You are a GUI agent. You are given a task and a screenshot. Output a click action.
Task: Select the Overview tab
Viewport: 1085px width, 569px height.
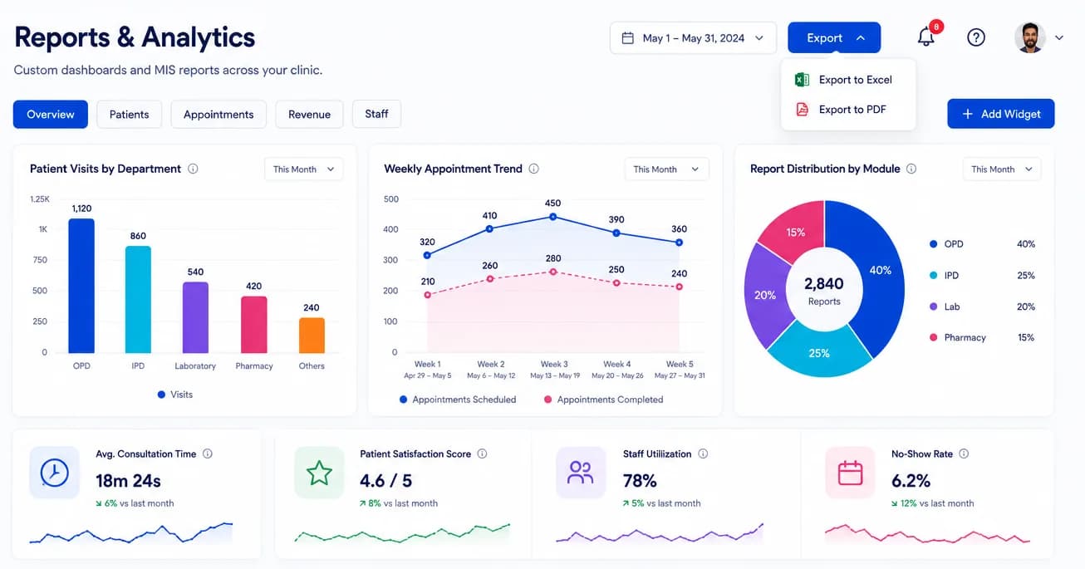[x=50, y=114]
